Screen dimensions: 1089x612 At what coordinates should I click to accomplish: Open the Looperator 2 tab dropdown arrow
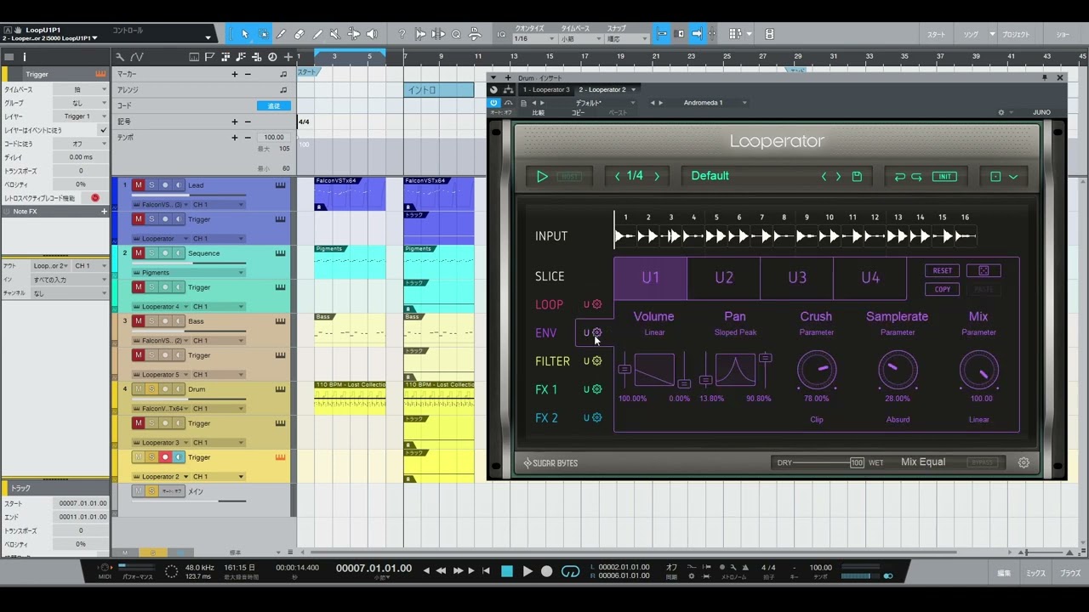(x=634, y=89)
